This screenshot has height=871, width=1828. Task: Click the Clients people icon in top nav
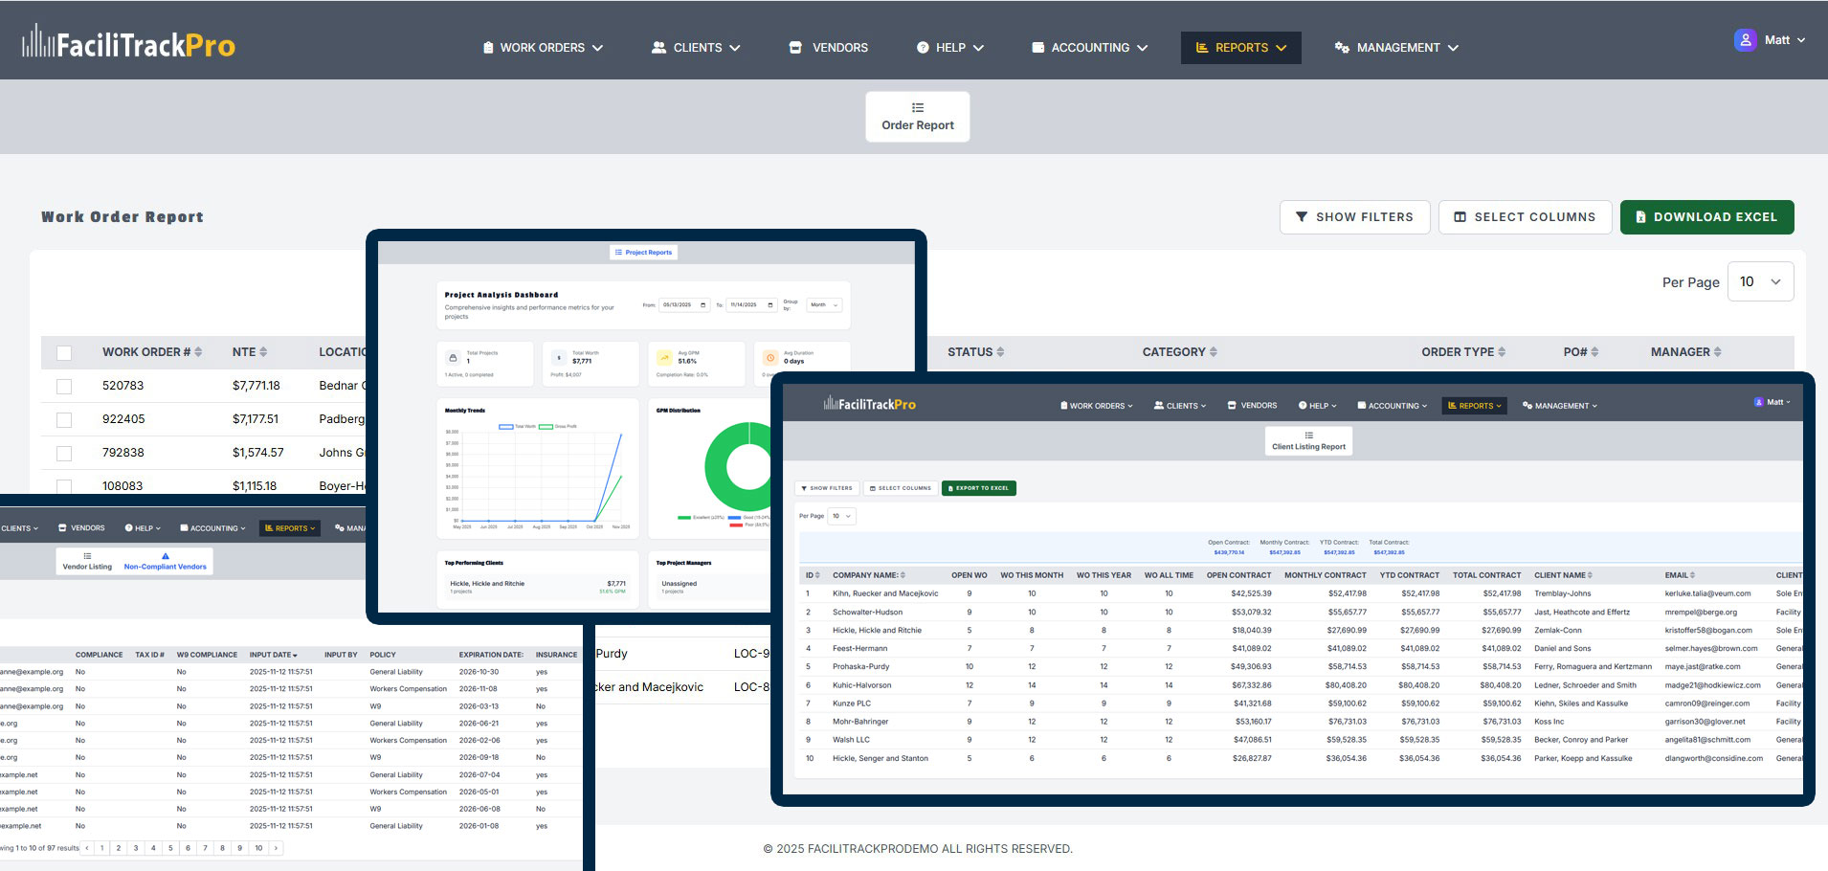(x=658, y=47)
